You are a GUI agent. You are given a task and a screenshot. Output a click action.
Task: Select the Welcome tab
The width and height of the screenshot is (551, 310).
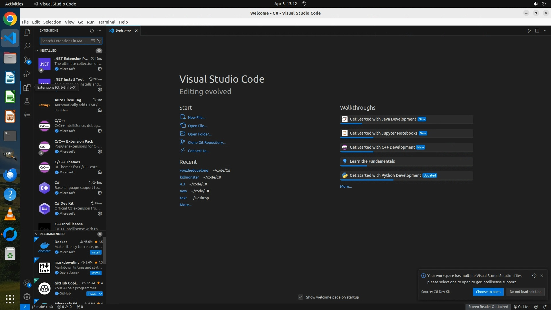click(123, 31)
